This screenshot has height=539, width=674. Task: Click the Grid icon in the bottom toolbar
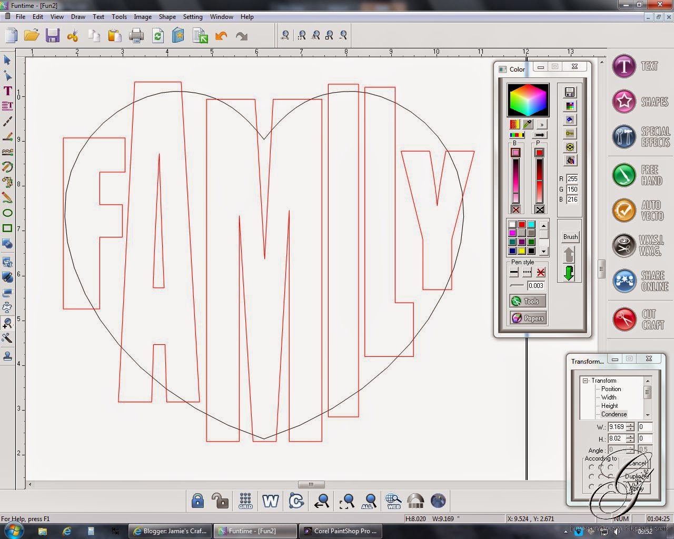(x=245, y=501)
